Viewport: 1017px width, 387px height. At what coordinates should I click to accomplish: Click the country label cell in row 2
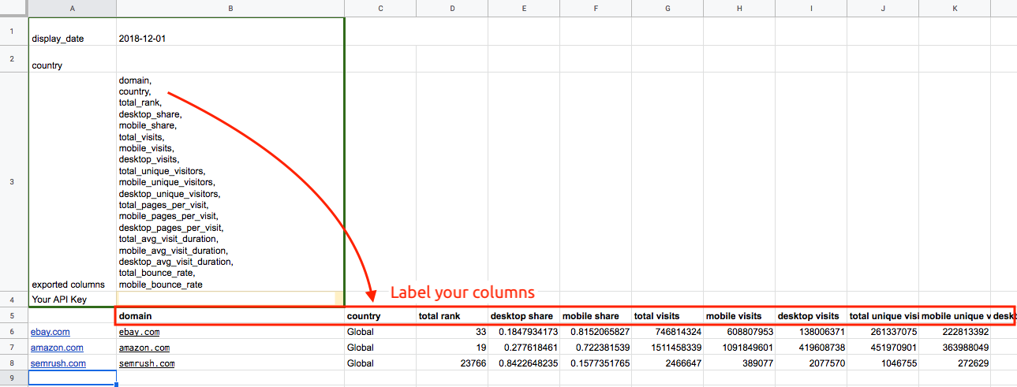73,59
